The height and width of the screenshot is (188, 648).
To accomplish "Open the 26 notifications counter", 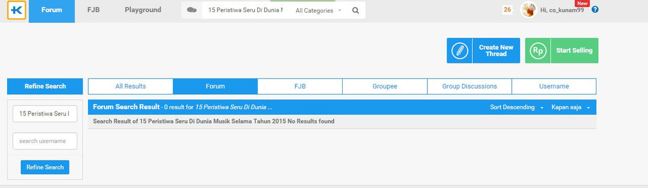I will click(x=507, y=10).
